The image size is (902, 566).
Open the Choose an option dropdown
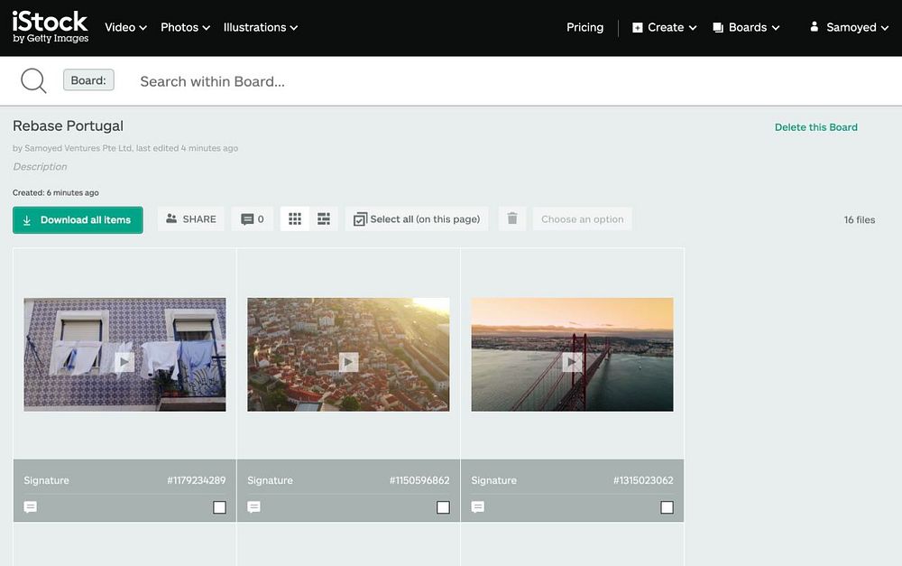pos(582,218)
